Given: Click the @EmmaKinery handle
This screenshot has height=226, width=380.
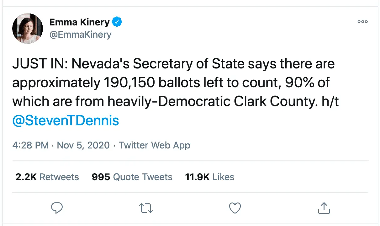Looking at the screenshot, I should tap(80, 34).
